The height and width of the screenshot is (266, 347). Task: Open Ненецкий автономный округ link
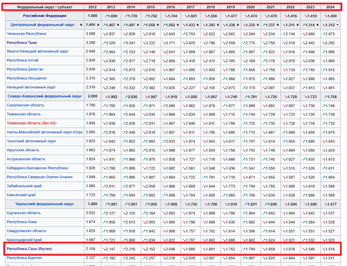31,87
